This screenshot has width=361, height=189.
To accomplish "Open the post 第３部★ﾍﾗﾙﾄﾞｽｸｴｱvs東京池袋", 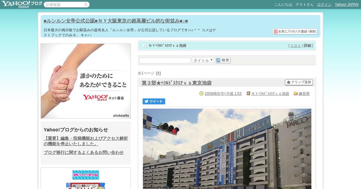I will coord(177,83).
